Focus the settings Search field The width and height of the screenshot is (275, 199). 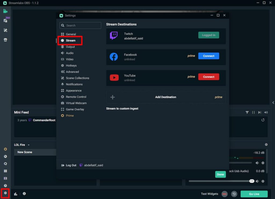tap(80, 26)
